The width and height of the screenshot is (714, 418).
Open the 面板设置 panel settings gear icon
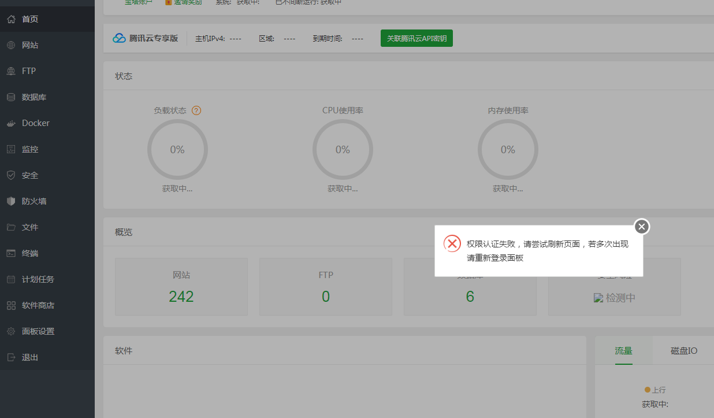click(10, 331)
